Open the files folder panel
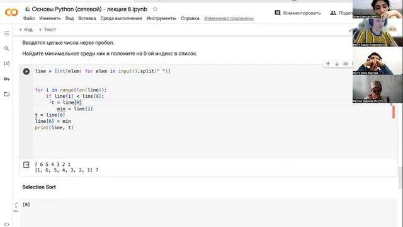 (x=7, y=94)
